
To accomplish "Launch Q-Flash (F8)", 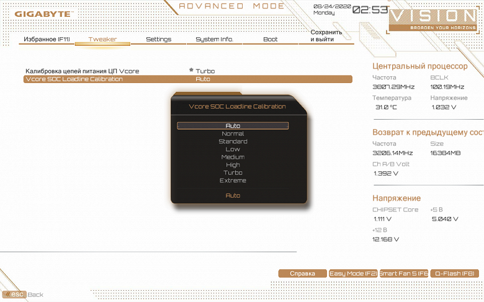I will click(454, 273).
